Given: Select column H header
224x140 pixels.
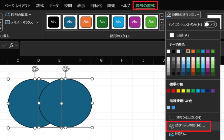Looking at the screenshot, I should tap(122, 60).
